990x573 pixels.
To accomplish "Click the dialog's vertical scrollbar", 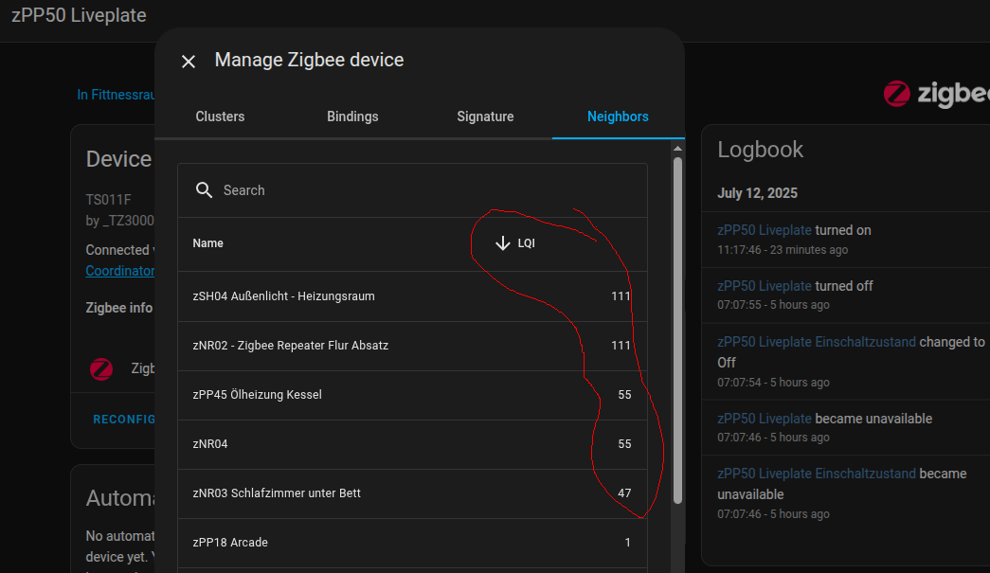I will (677, 331).
